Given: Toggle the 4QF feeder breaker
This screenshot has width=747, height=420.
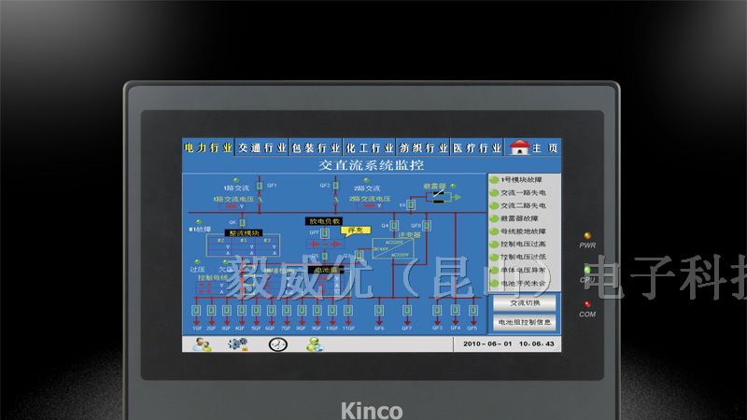Looking at the screenshot, I should click(x=242, y=311).
